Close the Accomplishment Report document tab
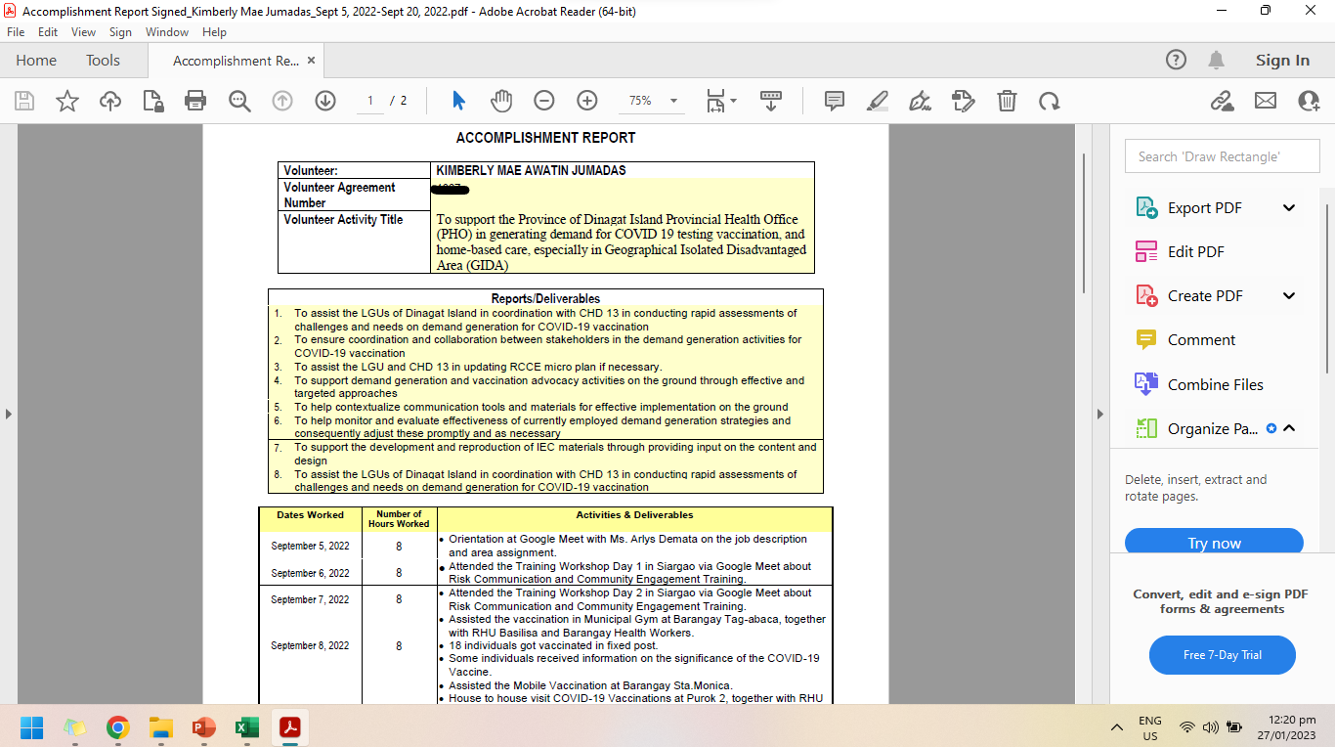1335x747 pixels. (x=311, y=61)
